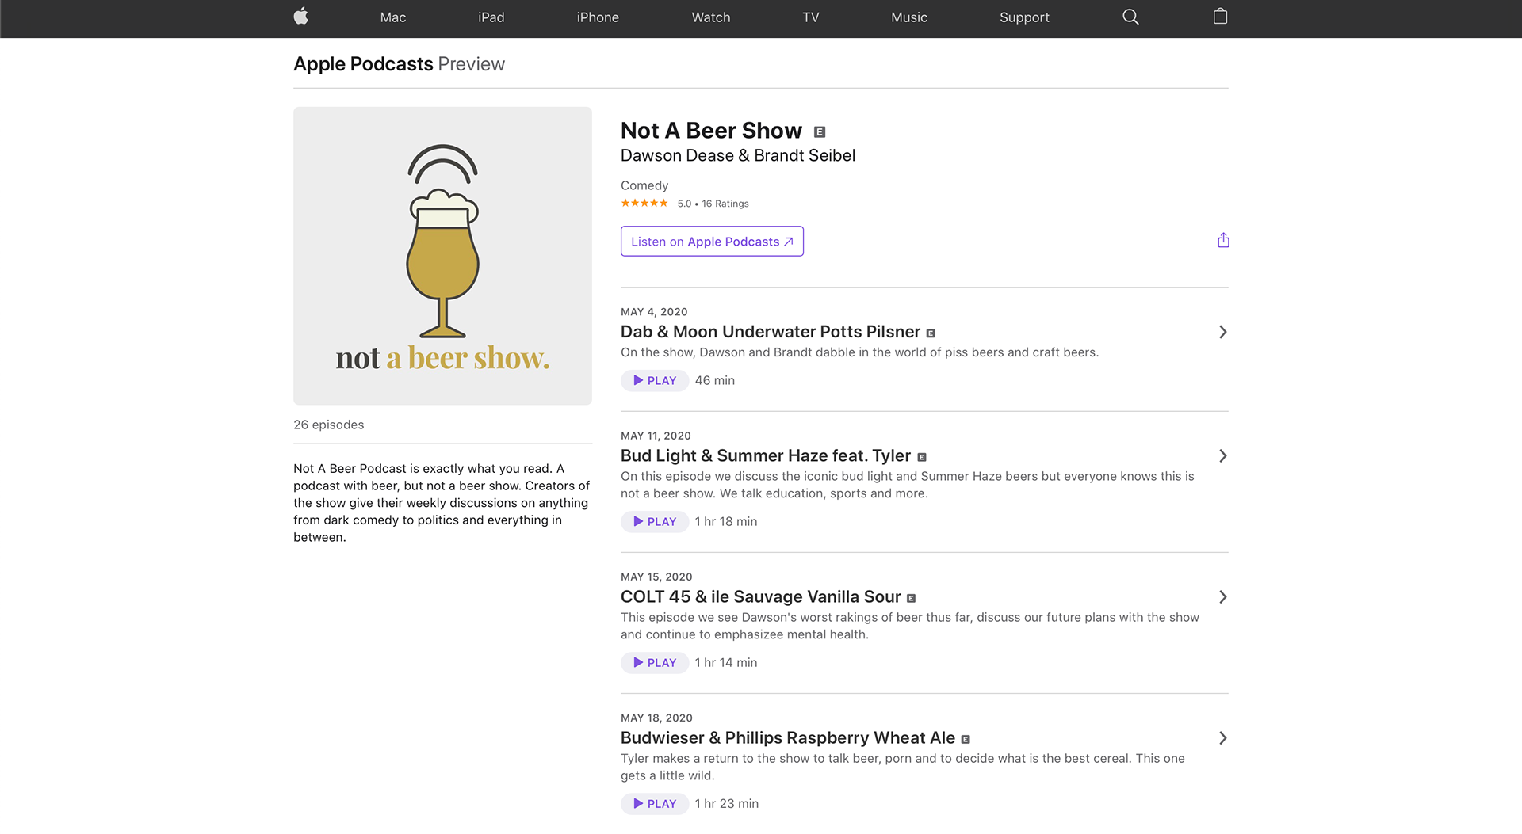Go to iPhone navigation item

[598, 17]
